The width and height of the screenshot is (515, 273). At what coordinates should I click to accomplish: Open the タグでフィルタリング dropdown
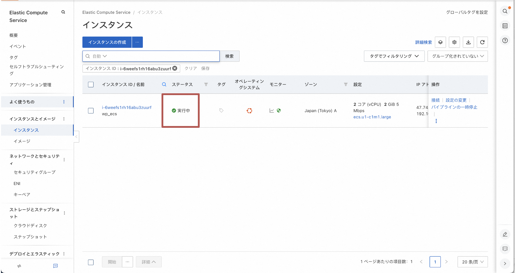(x=394, y=56)
